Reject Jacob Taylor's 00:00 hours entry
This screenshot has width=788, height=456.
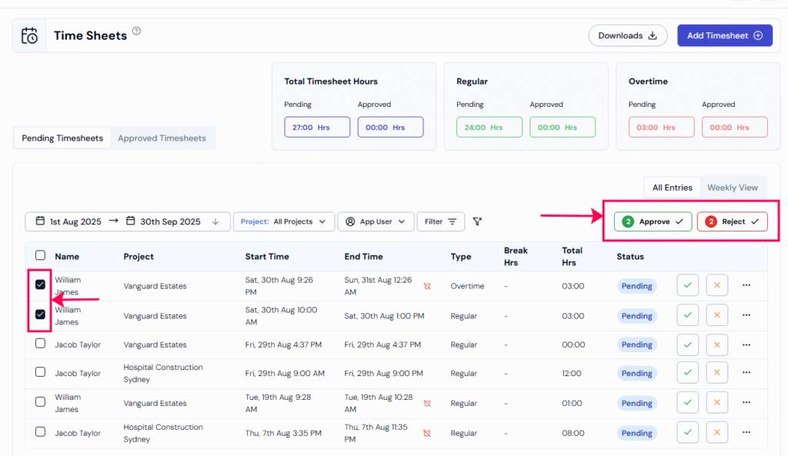[716, 344]
